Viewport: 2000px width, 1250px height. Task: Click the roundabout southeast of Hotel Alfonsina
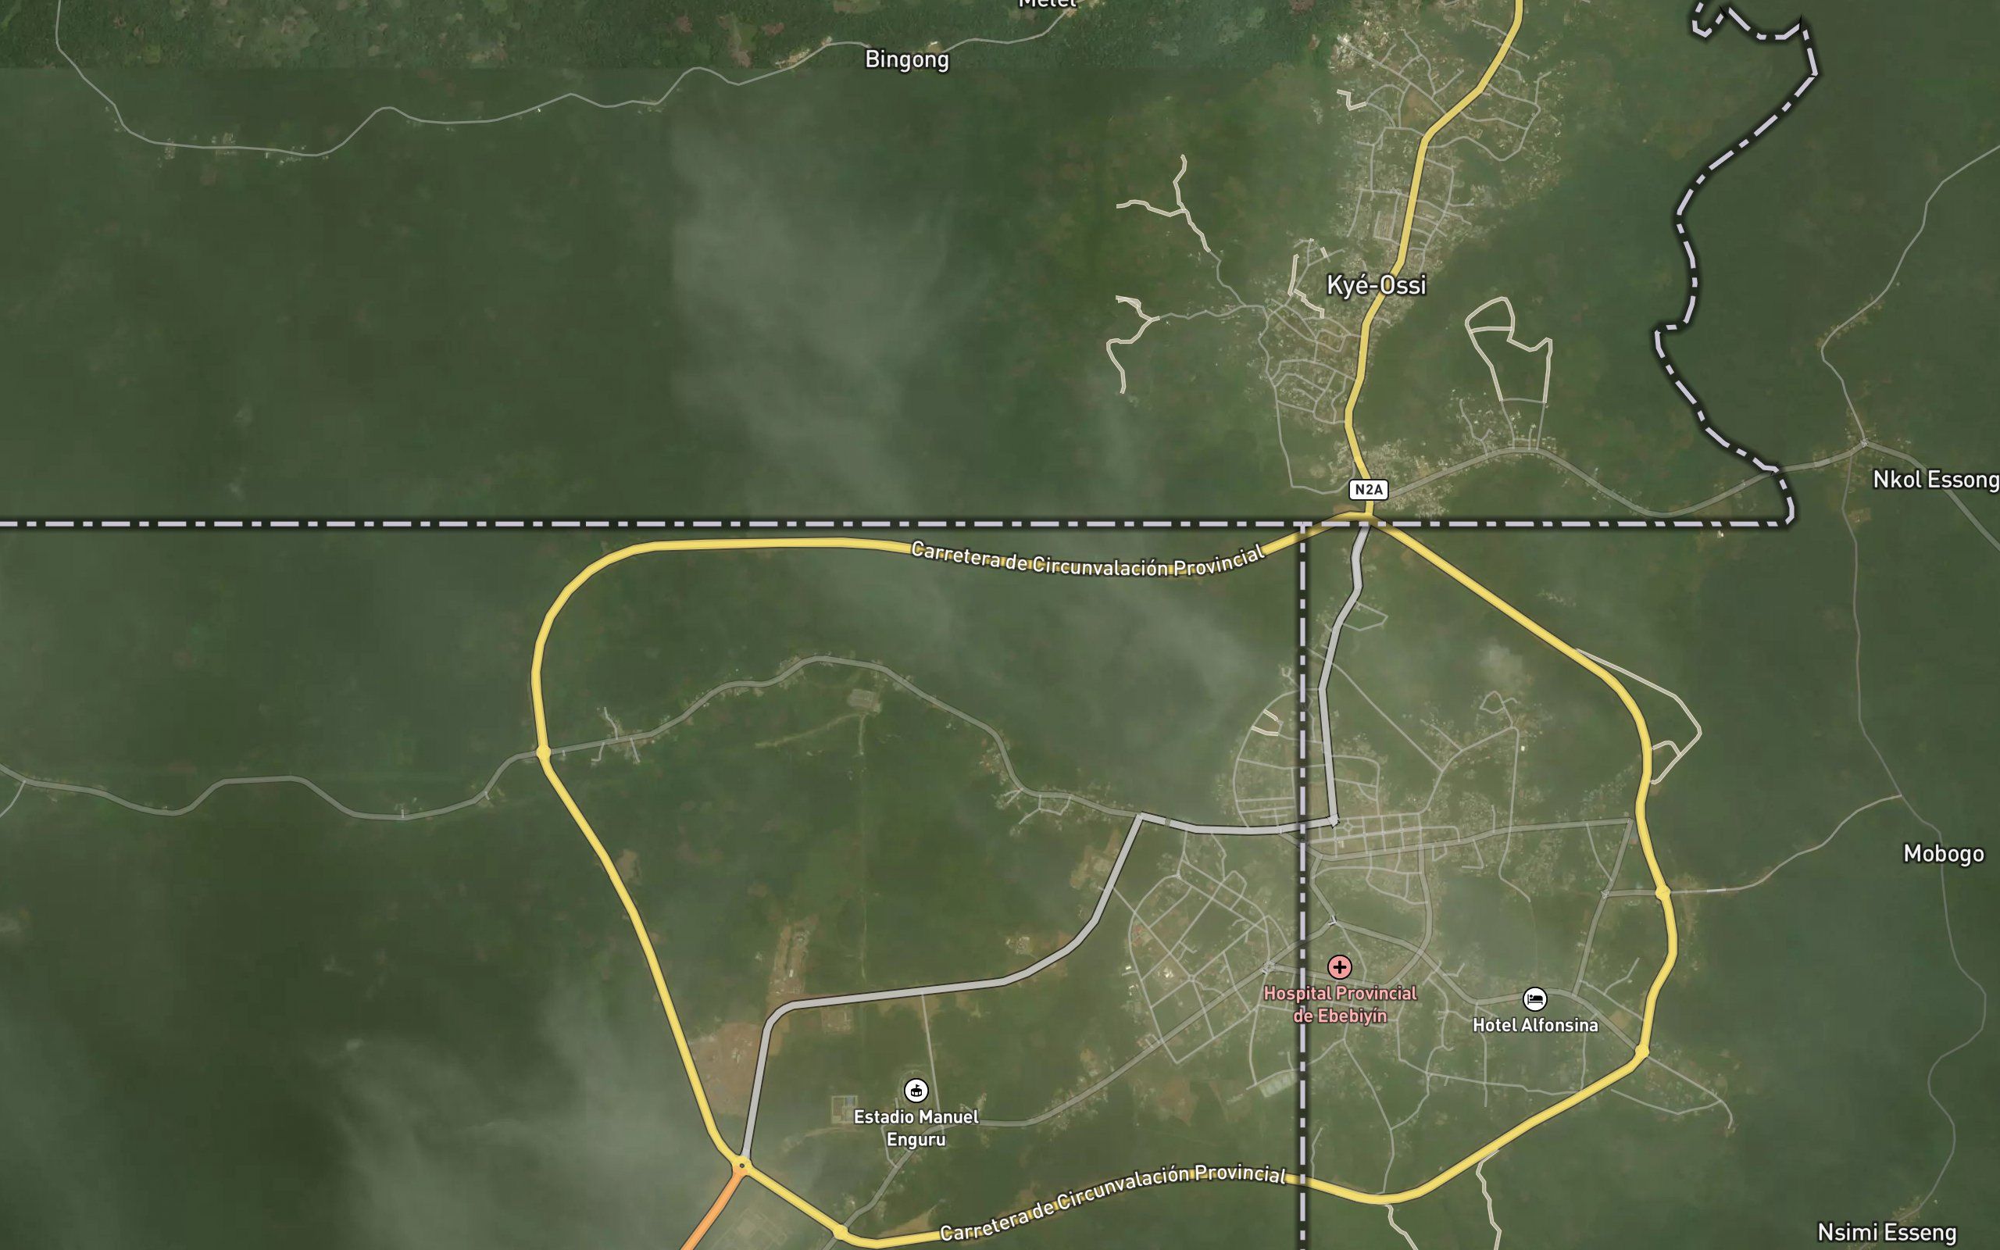1641,1052
